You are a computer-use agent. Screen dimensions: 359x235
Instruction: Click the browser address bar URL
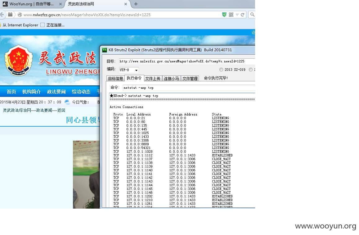coord(87,15)
